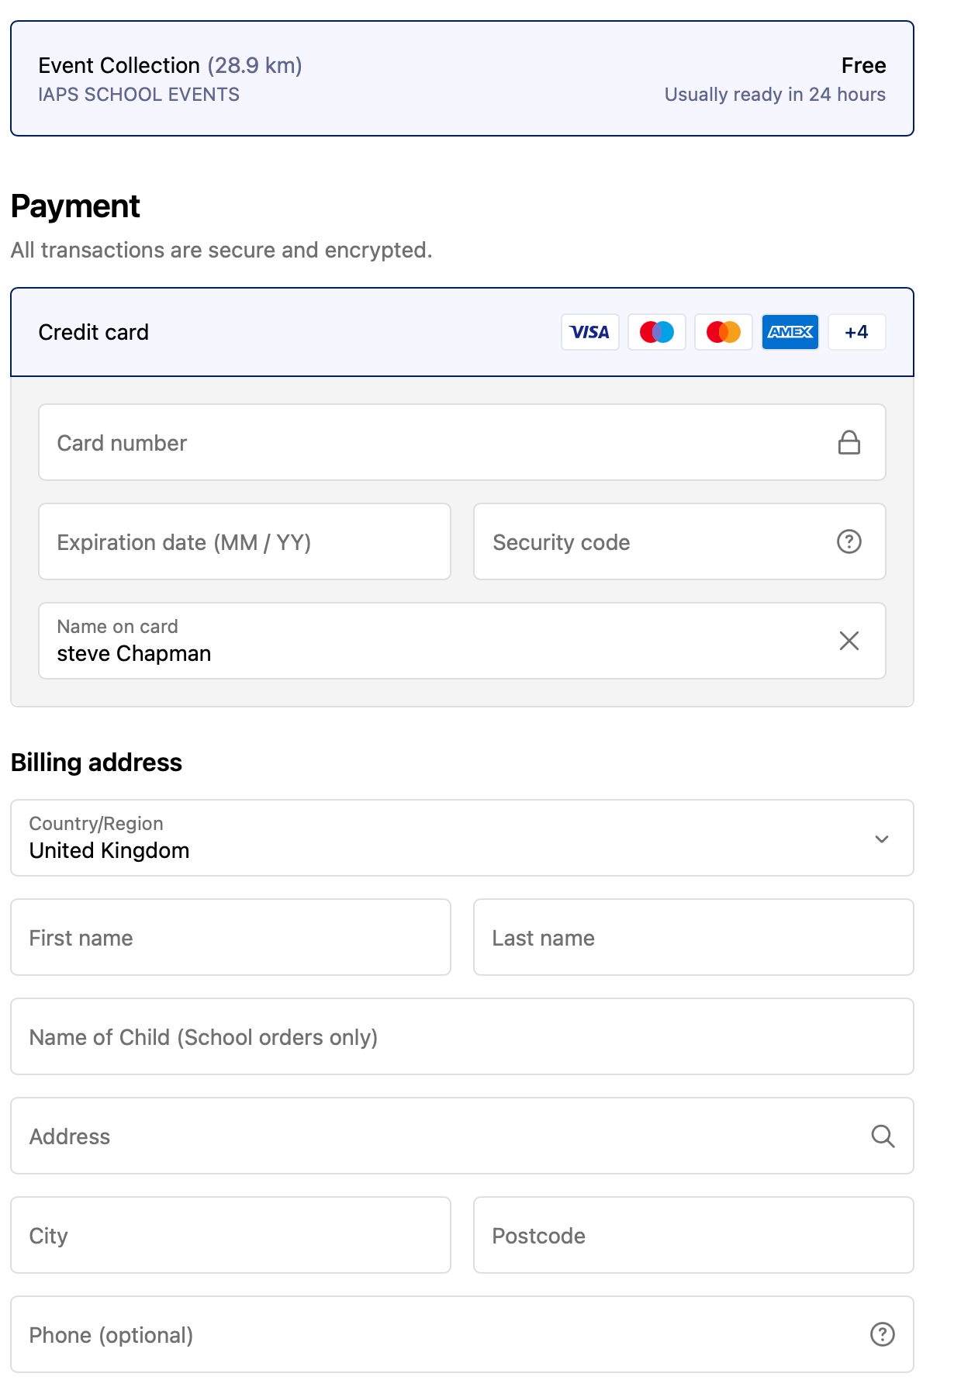Click the Expiration date field

pyautogui.click(x=244, y=541)
